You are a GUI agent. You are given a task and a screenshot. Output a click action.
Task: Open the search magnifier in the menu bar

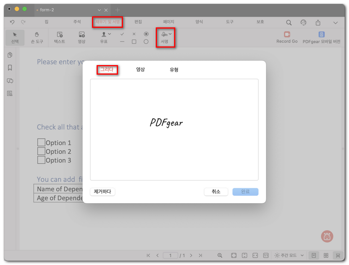coord(289,22)
